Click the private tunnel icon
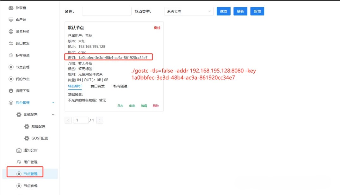 pos(11,55)
